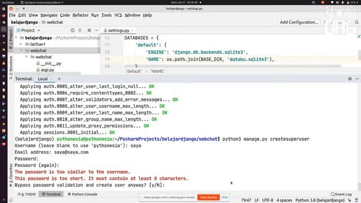This screenshot has height=203, width=361.
Task: Open the Refactor menu
Action: pos(80,15)
